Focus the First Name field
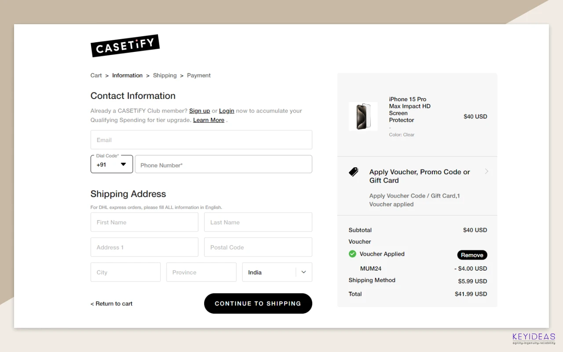The image size is (563, 352). [144, 222]
